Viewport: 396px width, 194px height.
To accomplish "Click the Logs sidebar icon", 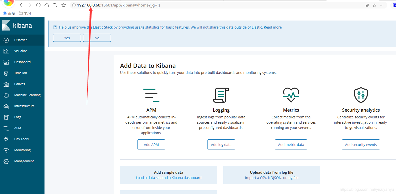I will tap(6, 117).
